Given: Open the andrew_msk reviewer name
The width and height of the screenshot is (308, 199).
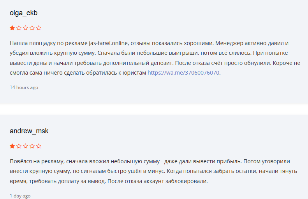Looking at the screenshot, I should tap(29, 131).
